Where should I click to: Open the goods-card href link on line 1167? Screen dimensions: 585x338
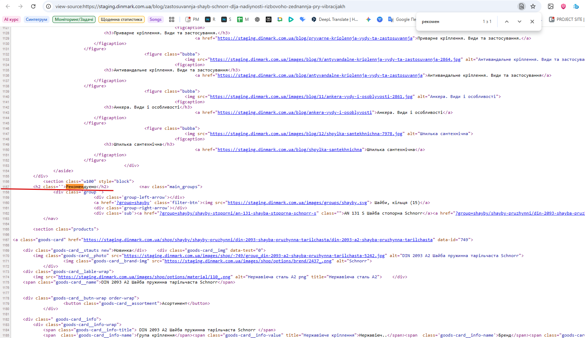pos(258,240)
